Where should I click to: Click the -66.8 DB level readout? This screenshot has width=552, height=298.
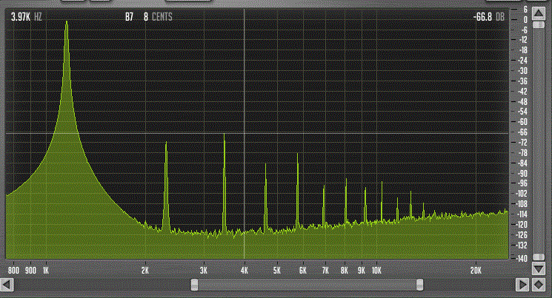(x=488, y=17)
